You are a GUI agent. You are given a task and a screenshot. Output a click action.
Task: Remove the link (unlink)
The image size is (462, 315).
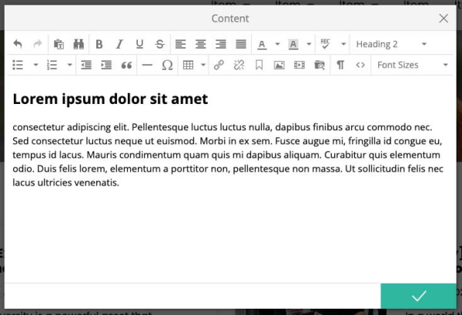[x=239, y=65]
